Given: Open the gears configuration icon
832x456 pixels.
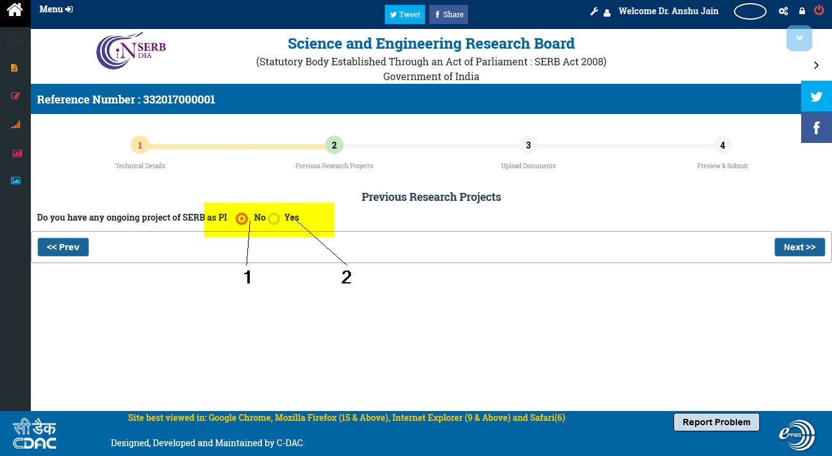Looking at the screenshot, I should point(783,11).
